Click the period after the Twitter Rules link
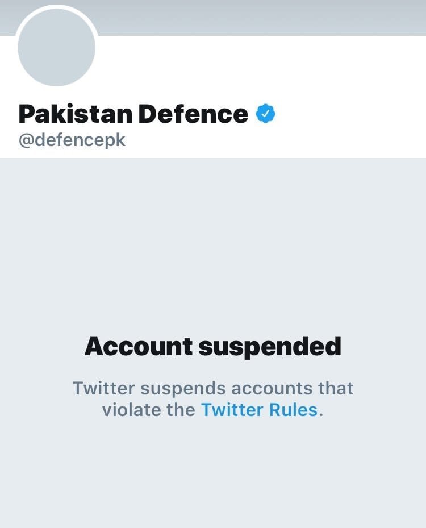Screen dimensions: 426x528 321,414
